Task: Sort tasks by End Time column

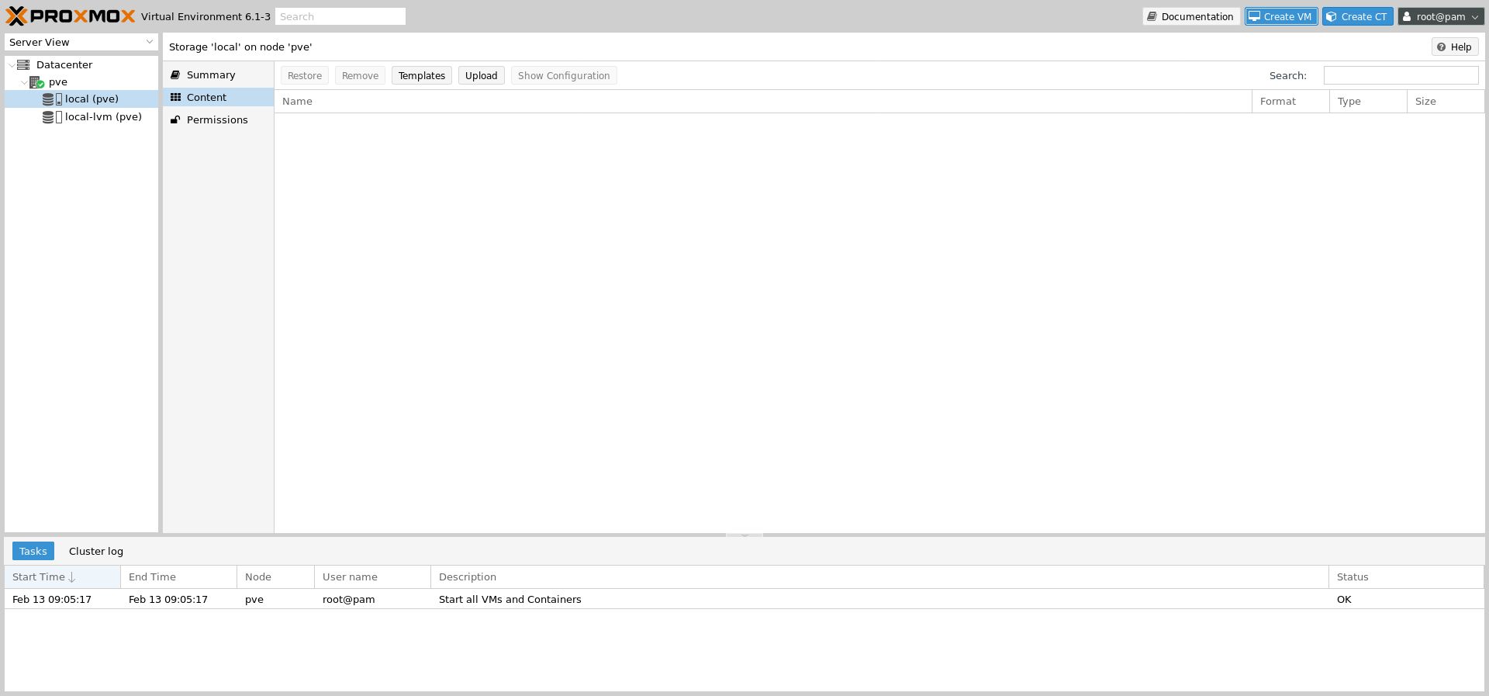Action: pyautogui.click(x=178, y=577)
